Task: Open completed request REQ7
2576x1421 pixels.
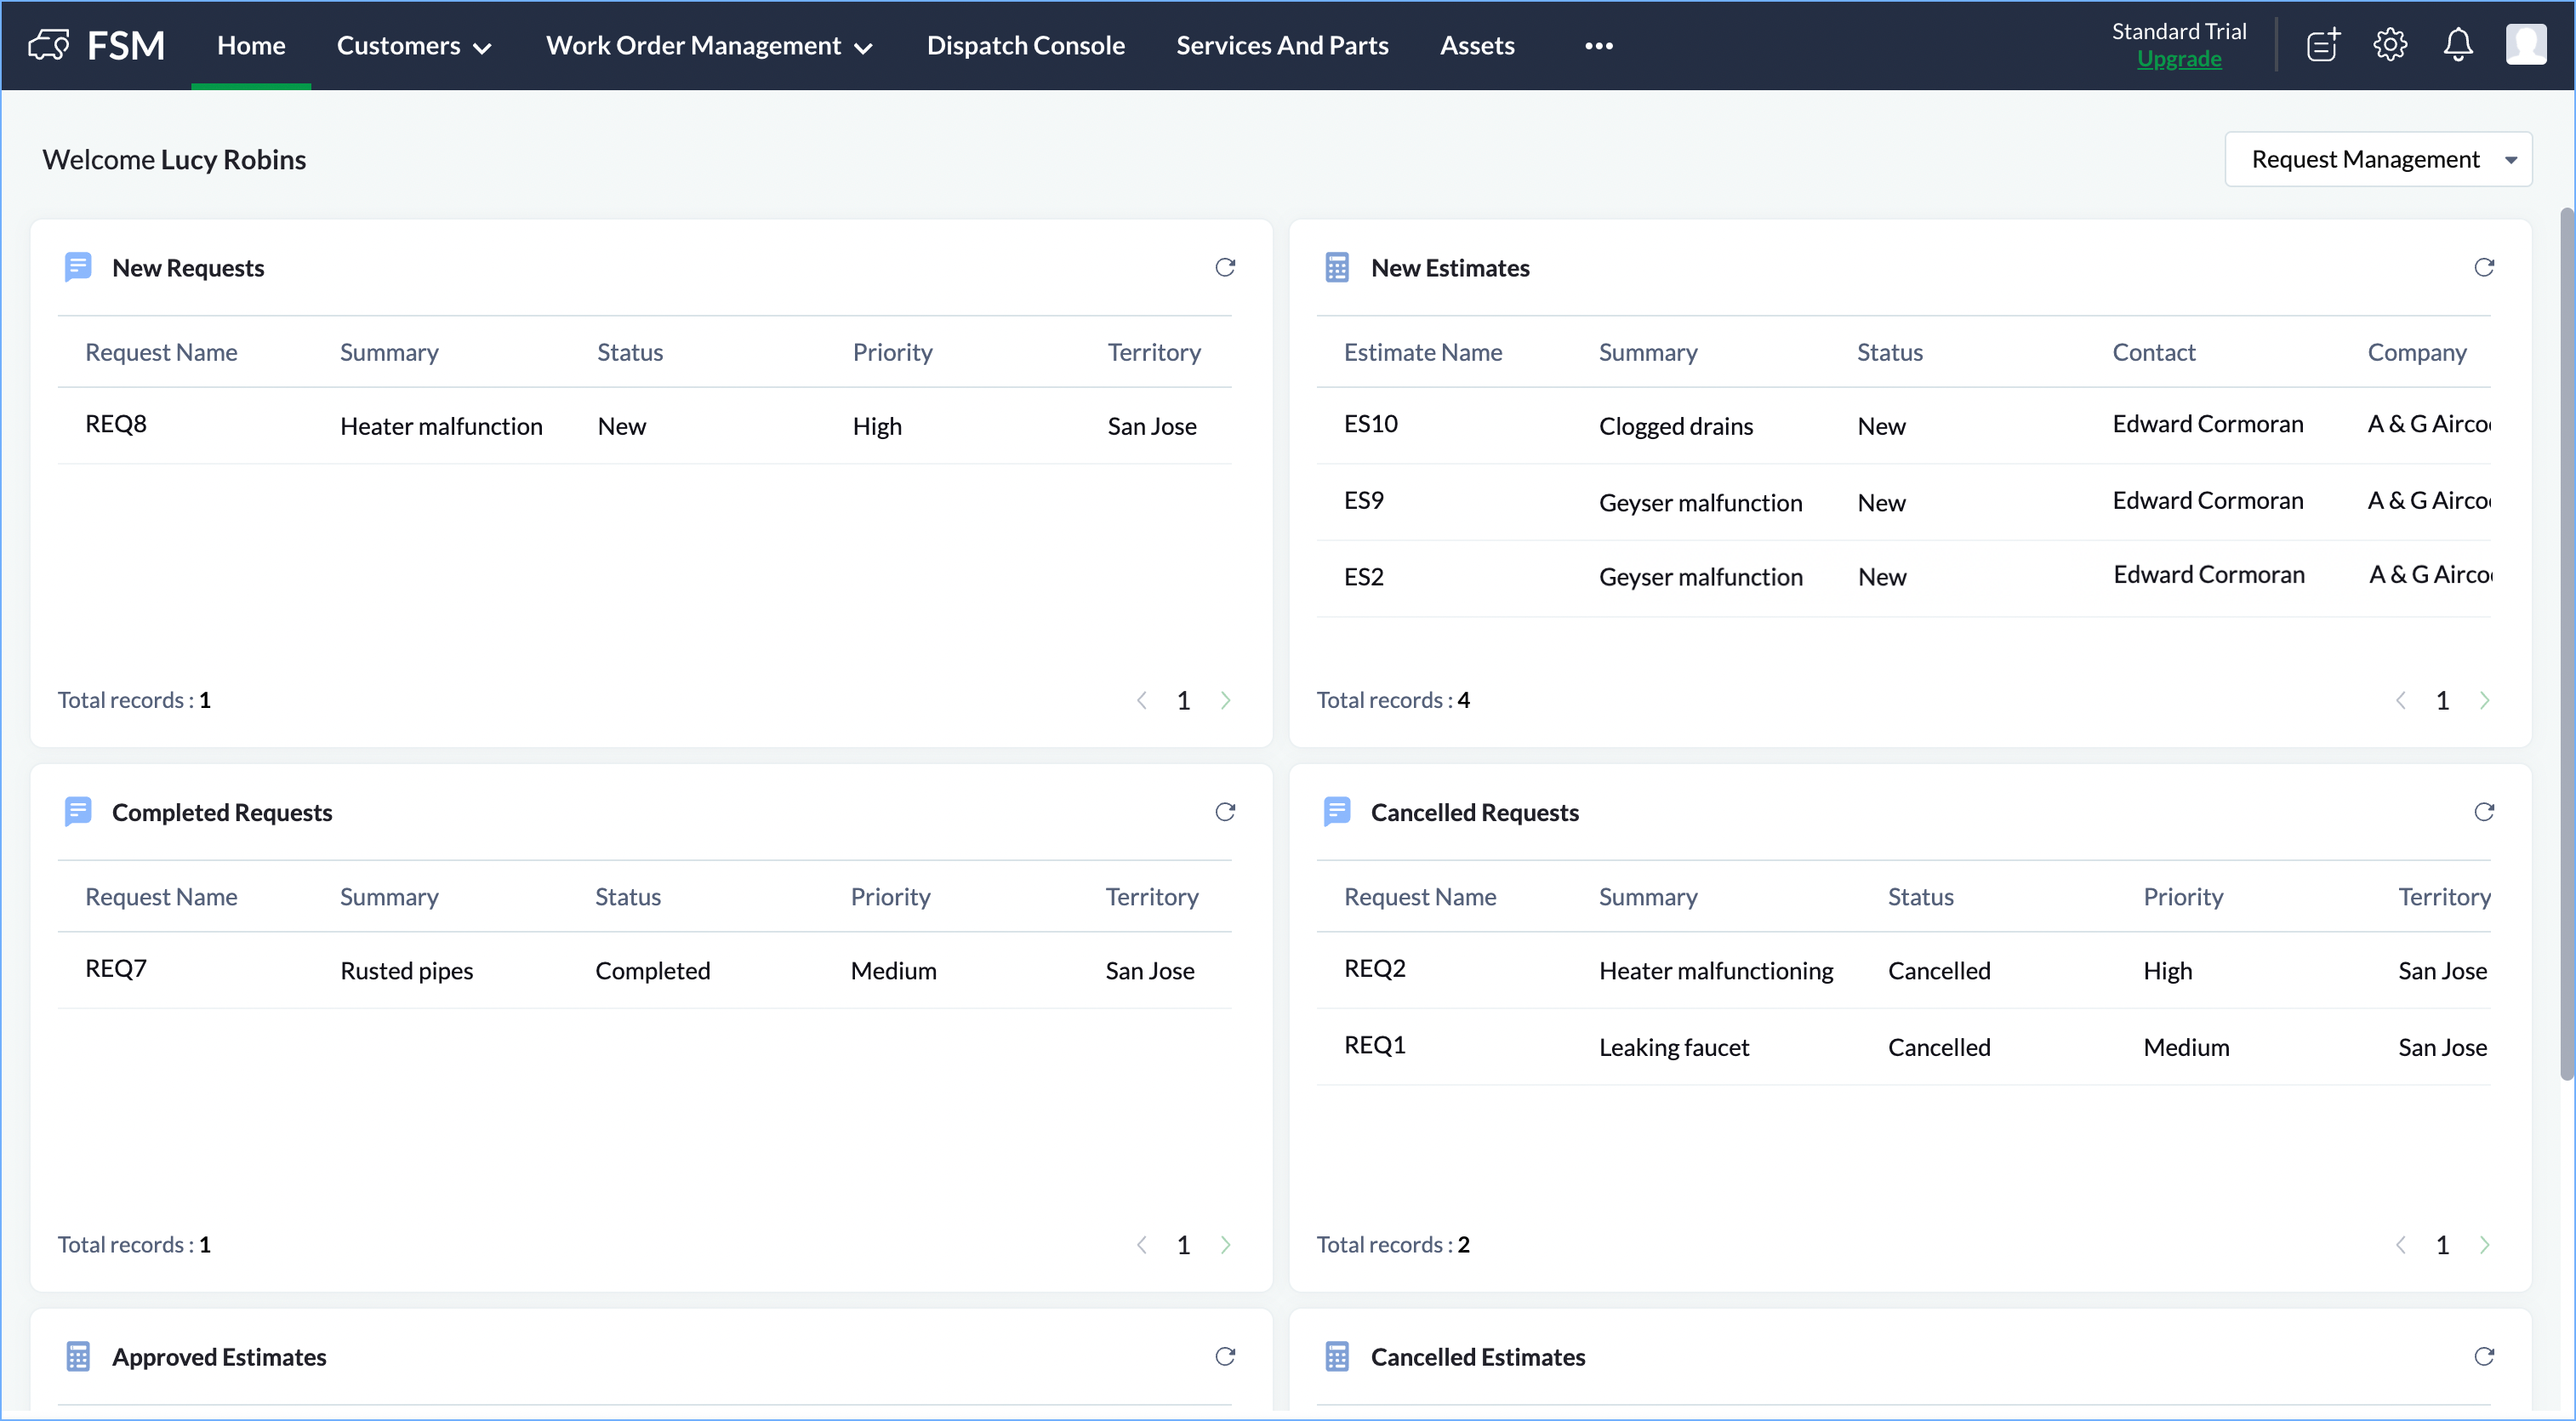Action: (x=116, y=968)
